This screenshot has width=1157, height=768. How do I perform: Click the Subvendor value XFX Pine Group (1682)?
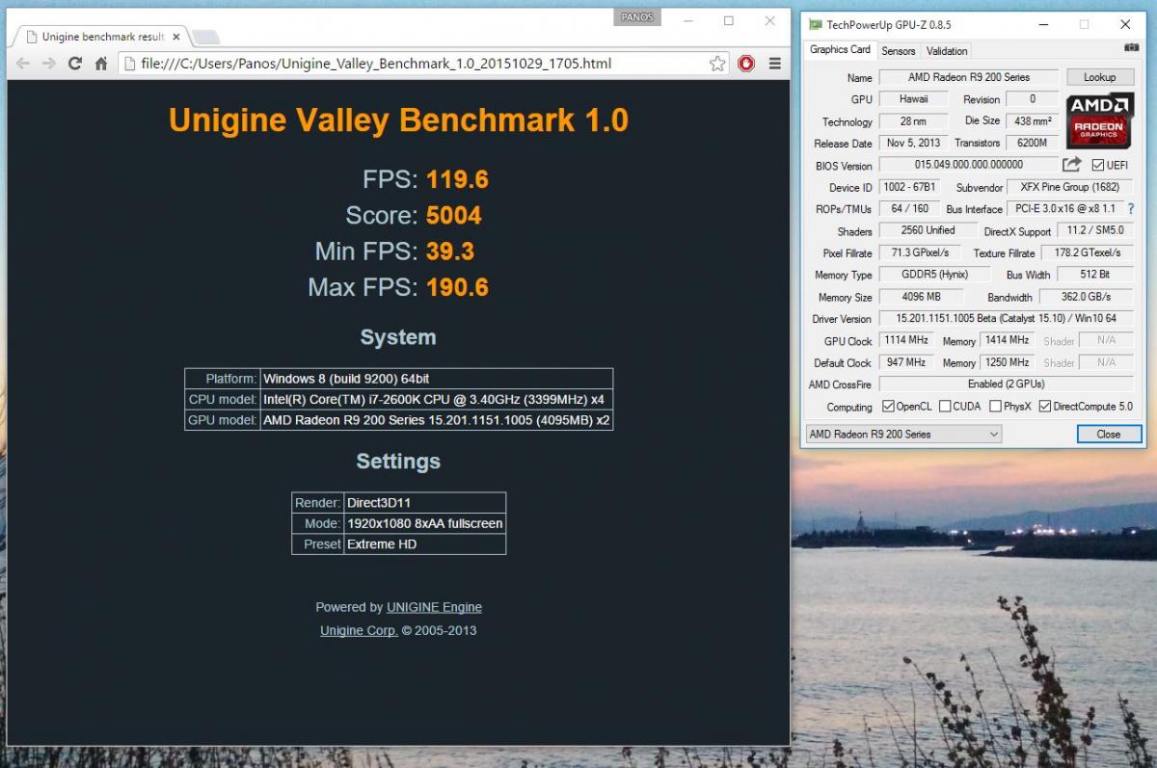tap(1069, 187)
